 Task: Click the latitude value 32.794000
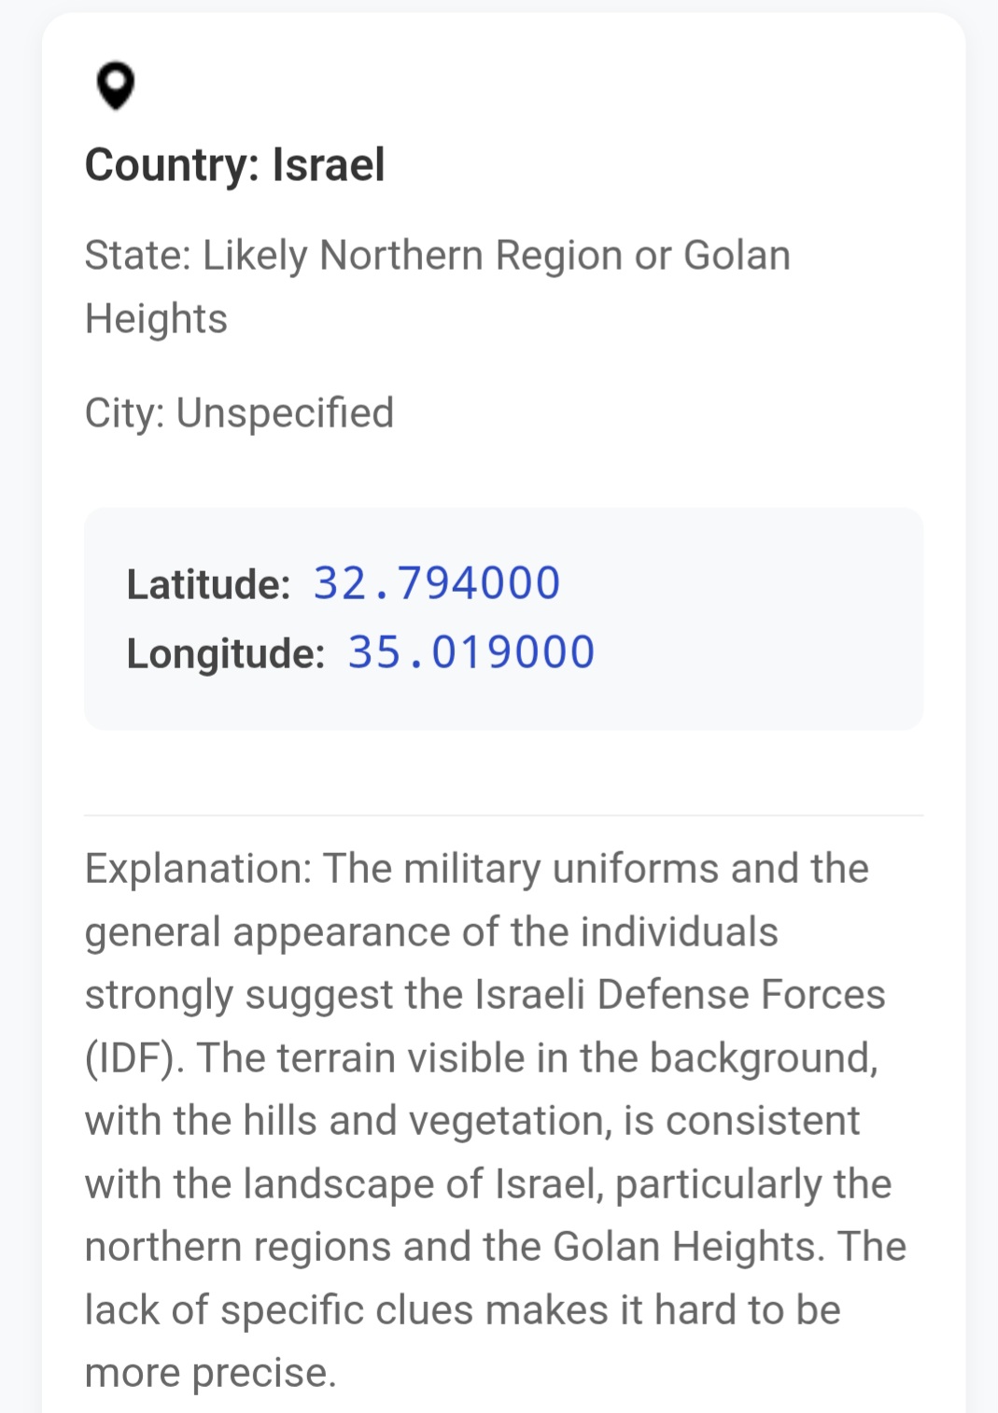coord(436,583)
